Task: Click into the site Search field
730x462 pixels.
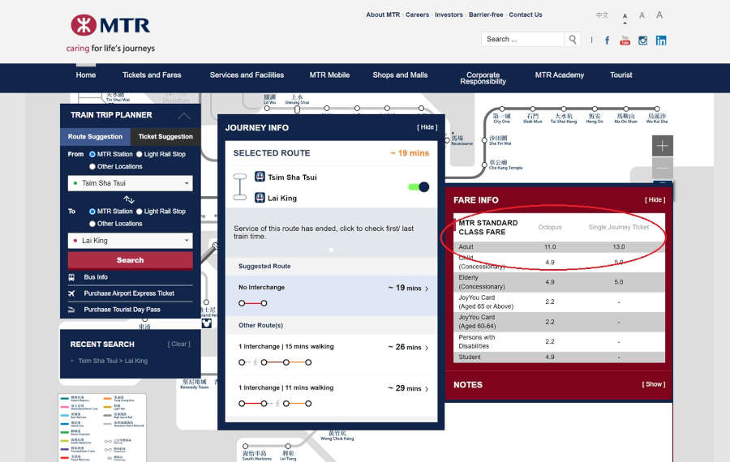Action: [523, 39]
